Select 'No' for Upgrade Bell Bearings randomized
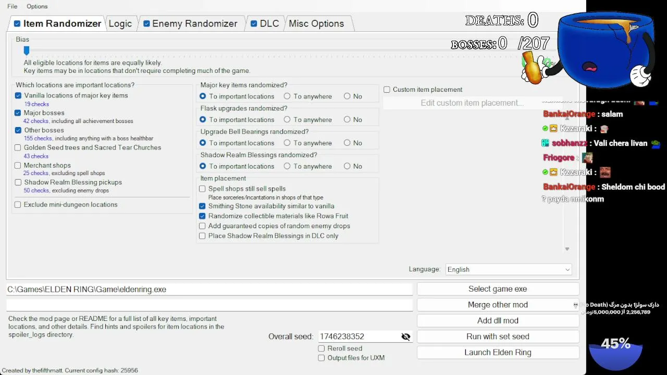The height and width of the screenshot is (375, 667). [x=347, y=143]
